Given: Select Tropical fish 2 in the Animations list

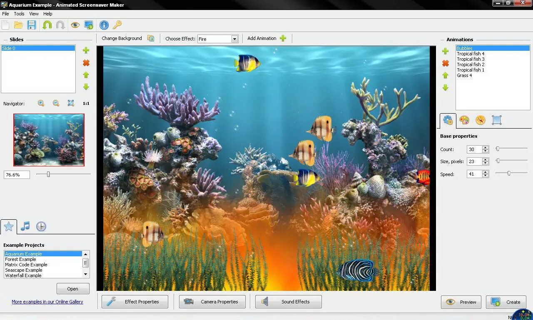Looking at the screenshot, I should tap(471, 64).
